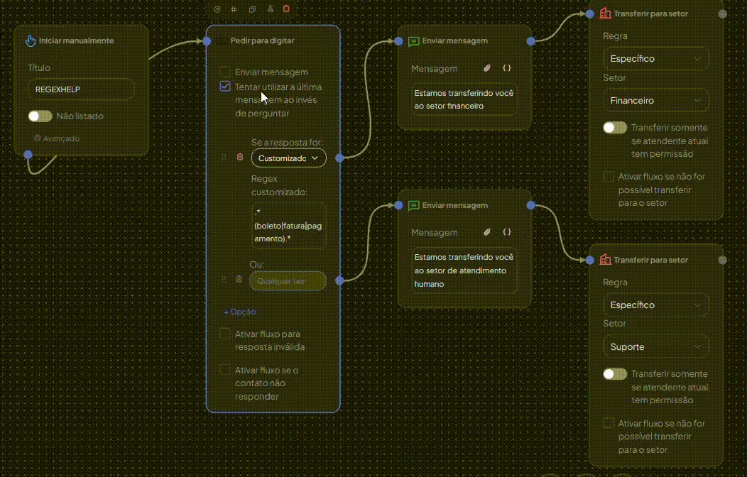Click the help question mark icon in node toolbar

[217, 9]
